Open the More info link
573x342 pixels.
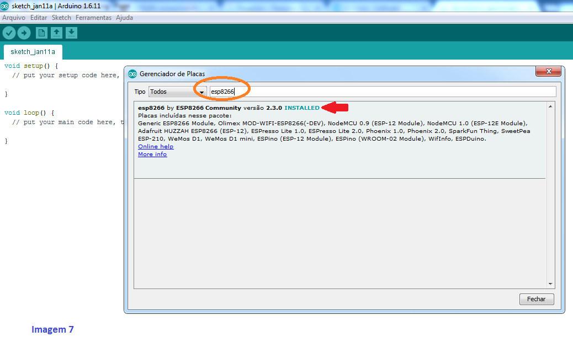pyautogui.click(x=152, y=154)
